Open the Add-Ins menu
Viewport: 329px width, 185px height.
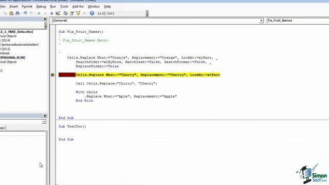pyautogui.click(x=78, y=7)
